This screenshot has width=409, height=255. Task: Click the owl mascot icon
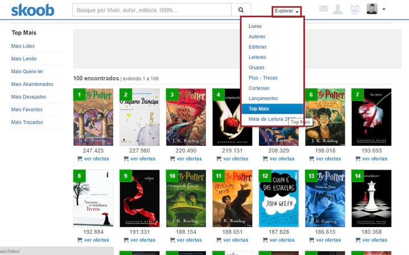click(x=354, y=10)
